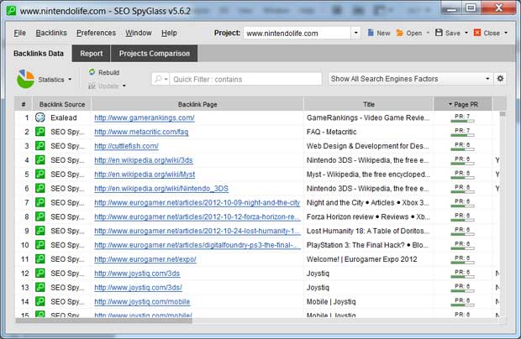Expand the Save button dropdown arrow
This screenshot has width=521, height=339.
pos(466,33)
